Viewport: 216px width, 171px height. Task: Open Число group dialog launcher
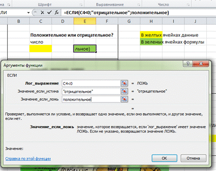pyautogui.click(x=188, y=5)
